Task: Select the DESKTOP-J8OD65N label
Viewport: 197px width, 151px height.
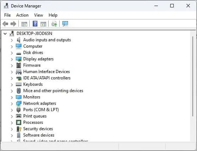Action: (34, 34)
